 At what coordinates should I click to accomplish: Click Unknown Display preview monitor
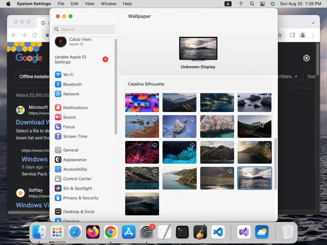pyautogui.click(x=198, y=49)
